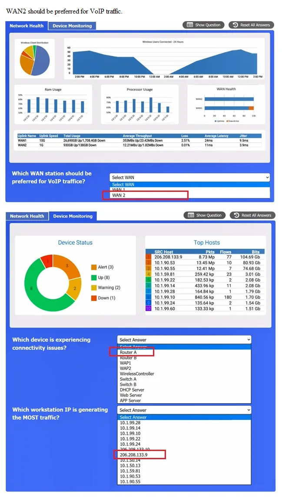Screen dimensions: 282x497
Task: Choose DHCP Server option
Action: pos(184,390)
